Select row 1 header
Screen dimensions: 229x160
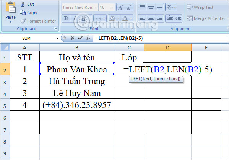[x=5, y=57]
